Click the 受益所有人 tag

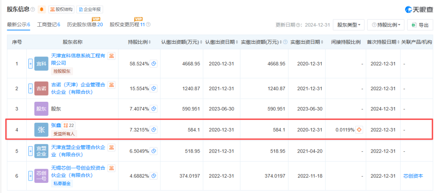[x=64, y=134]
